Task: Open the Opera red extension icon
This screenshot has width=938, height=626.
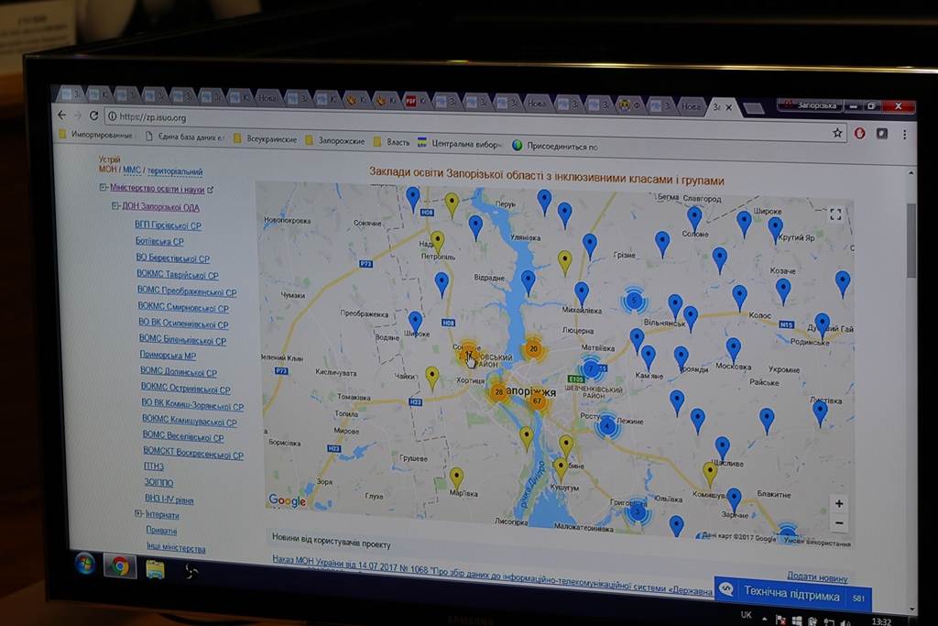Action: tap(859, 134)
